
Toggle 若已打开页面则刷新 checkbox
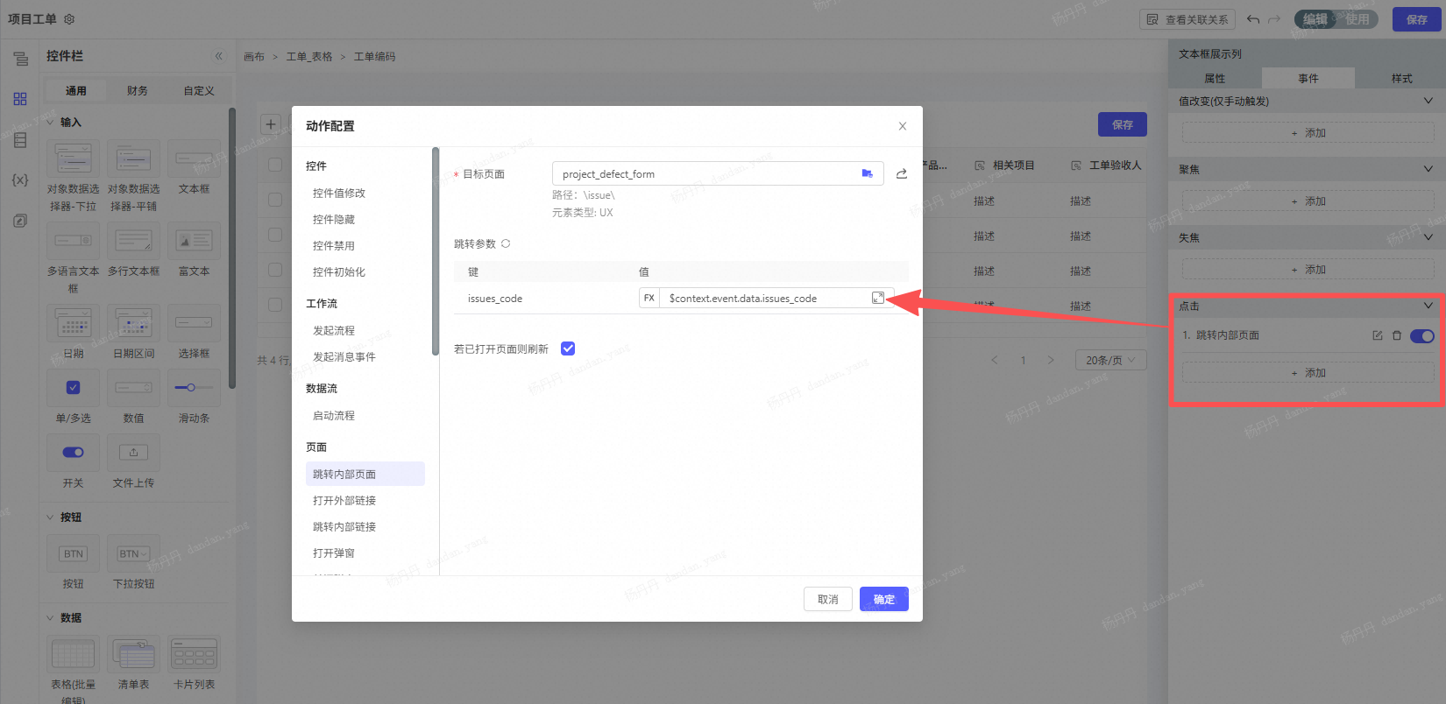point(568,348)
